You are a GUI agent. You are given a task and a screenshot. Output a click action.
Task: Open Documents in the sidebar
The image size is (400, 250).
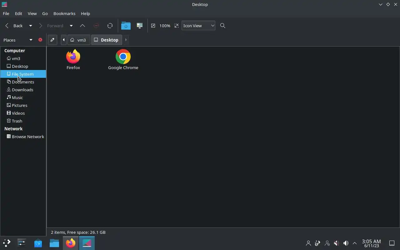click(x=23, y=82)
